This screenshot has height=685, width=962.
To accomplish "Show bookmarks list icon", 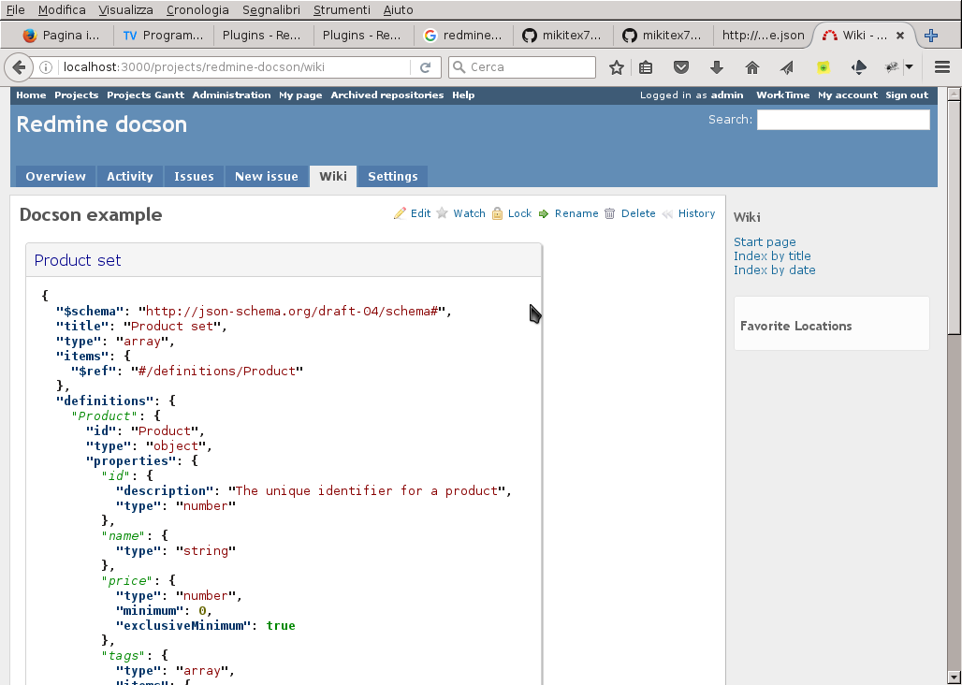I will [647, 67].
